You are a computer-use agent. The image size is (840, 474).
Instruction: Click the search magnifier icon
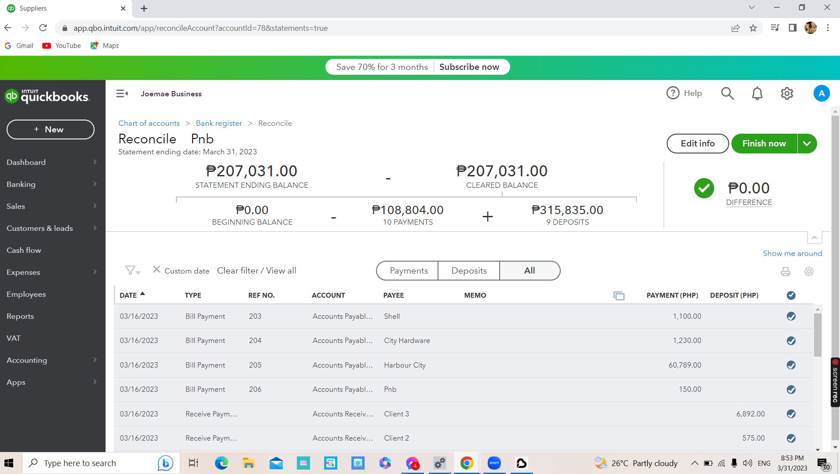tap(727, 94)
